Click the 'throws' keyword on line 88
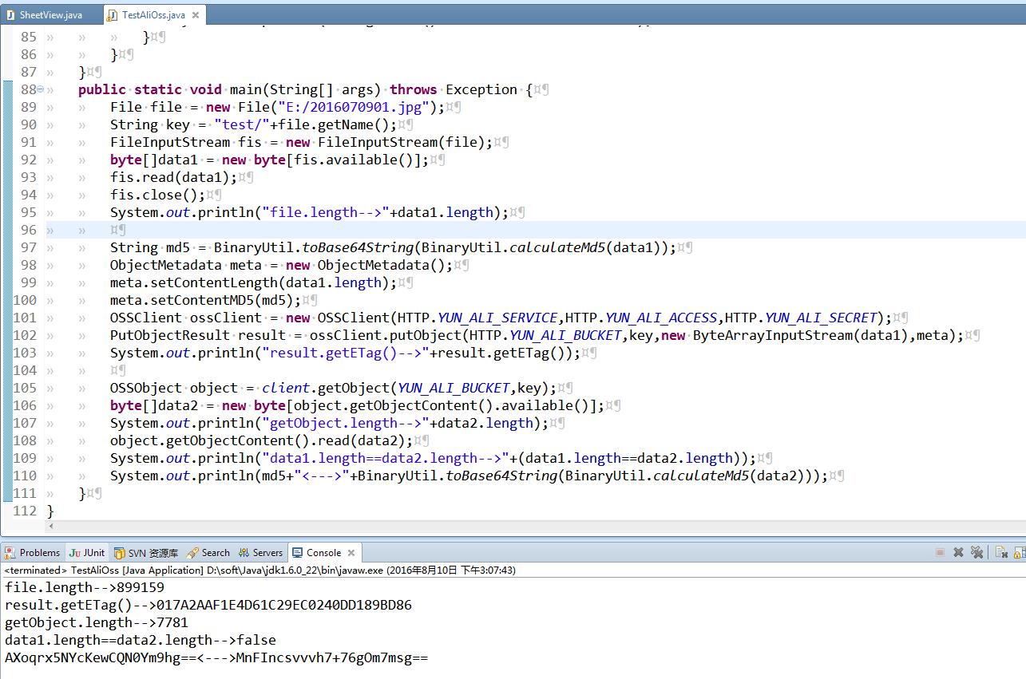 click(x=413, y=89)
